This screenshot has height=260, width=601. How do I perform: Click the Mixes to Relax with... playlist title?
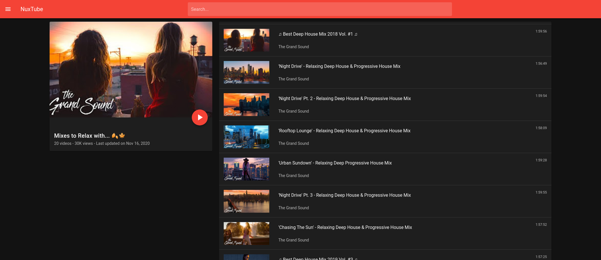click(89, 136)
